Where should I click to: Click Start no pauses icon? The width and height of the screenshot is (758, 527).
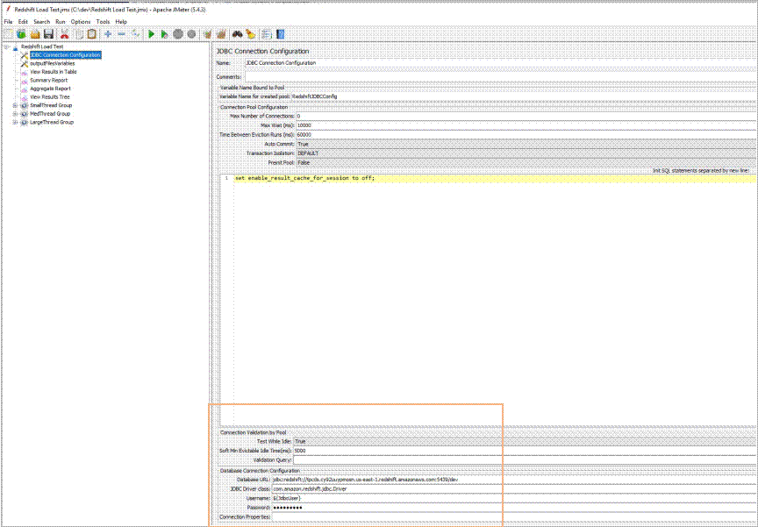click(164, 34)
